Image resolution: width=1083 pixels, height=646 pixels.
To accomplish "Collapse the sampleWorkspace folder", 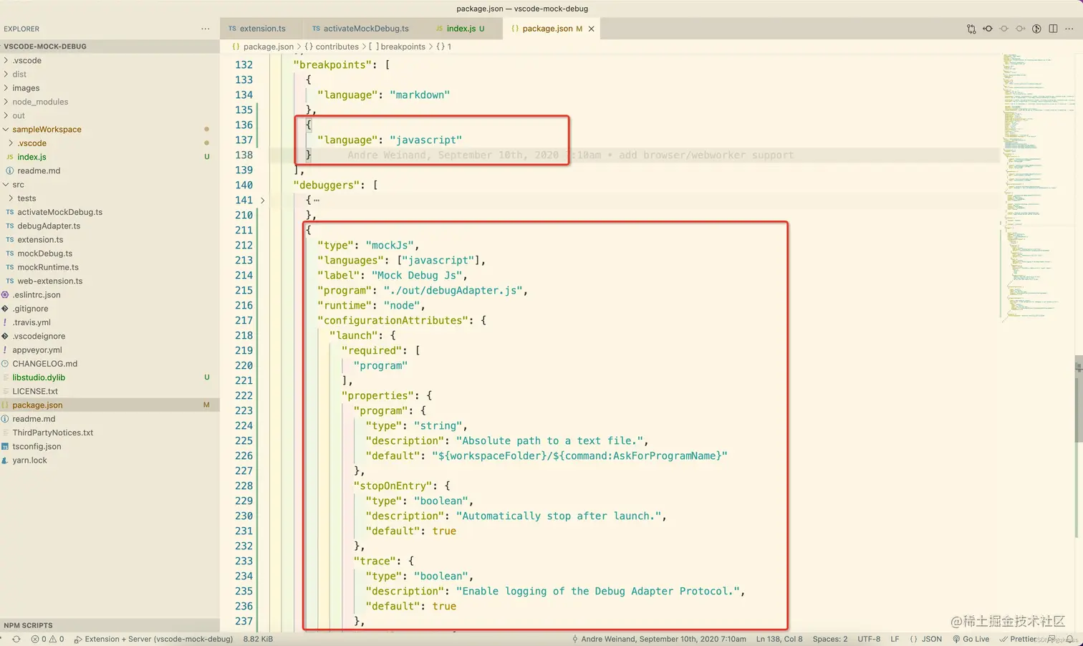I will coord(110,130).
